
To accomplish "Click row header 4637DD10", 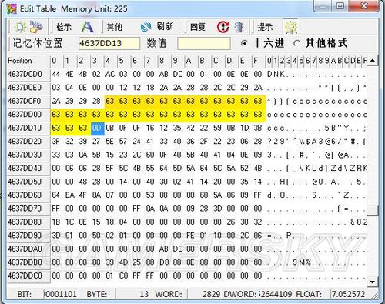I will click(x=28, y=128).
